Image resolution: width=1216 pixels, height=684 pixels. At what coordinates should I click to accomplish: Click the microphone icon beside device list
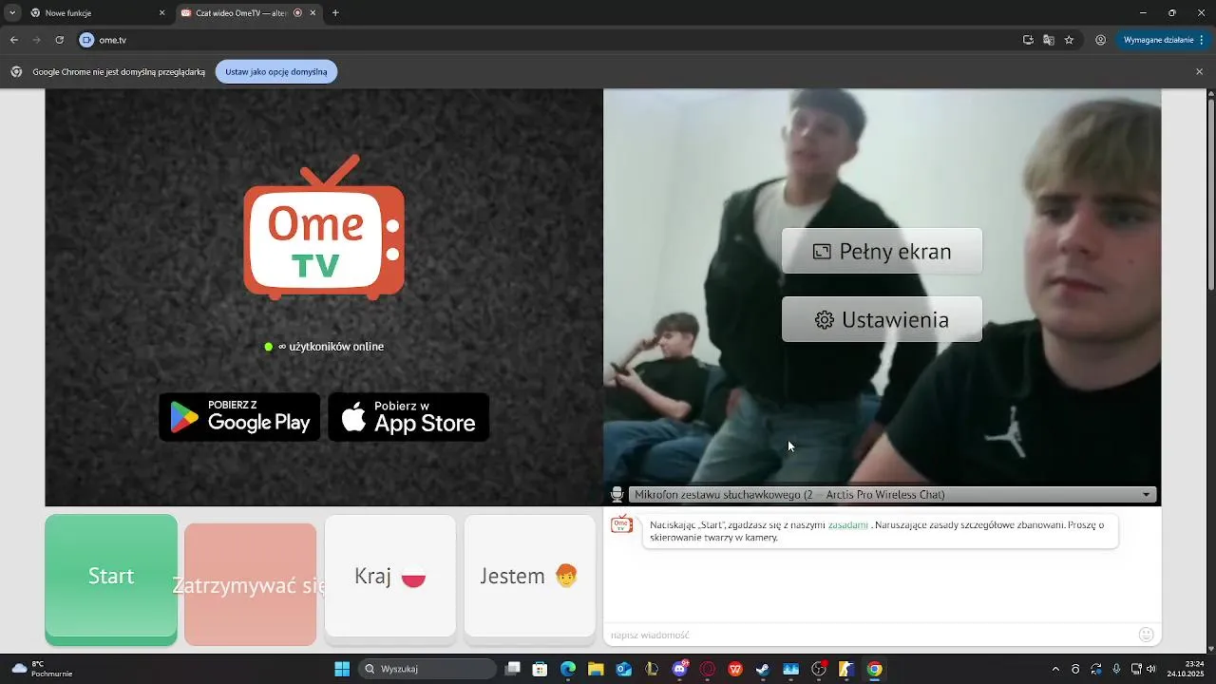coord(617,494)
